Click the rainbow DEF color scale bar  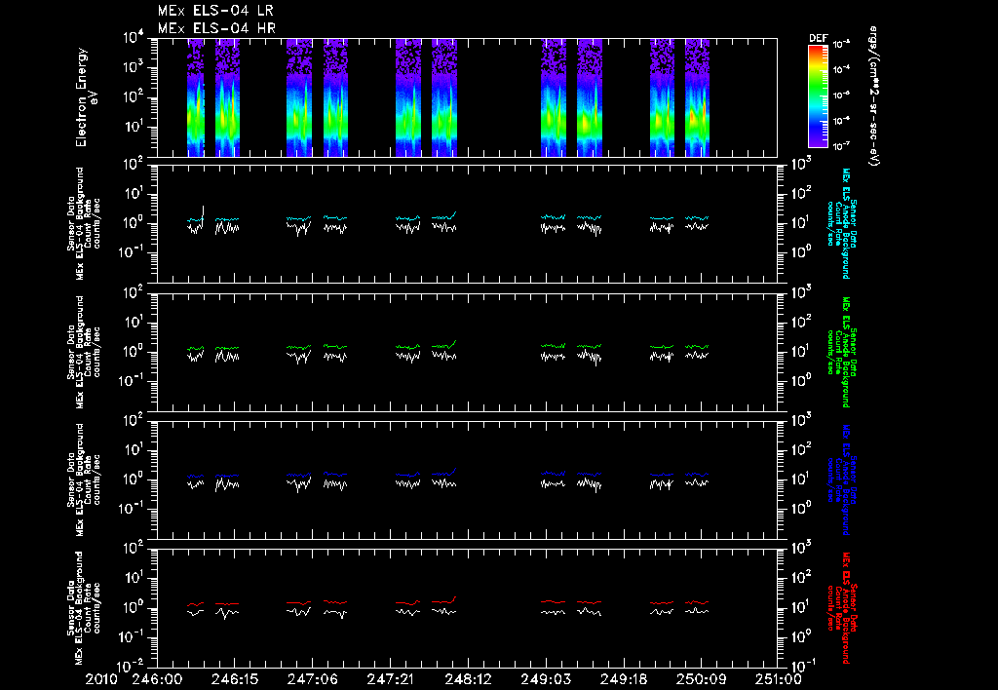[819, 96]
